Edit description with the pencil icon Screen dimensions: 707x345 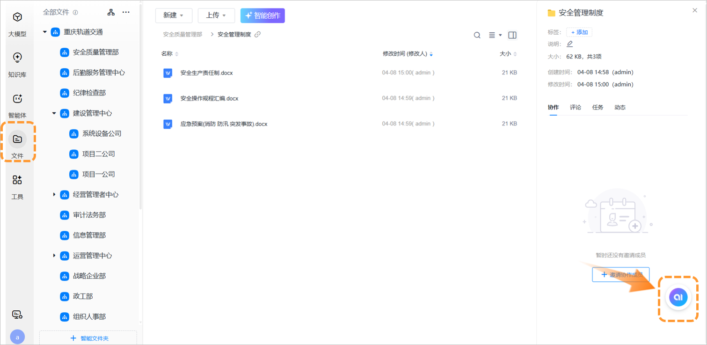pyautogui.click(x=569, y=44)
